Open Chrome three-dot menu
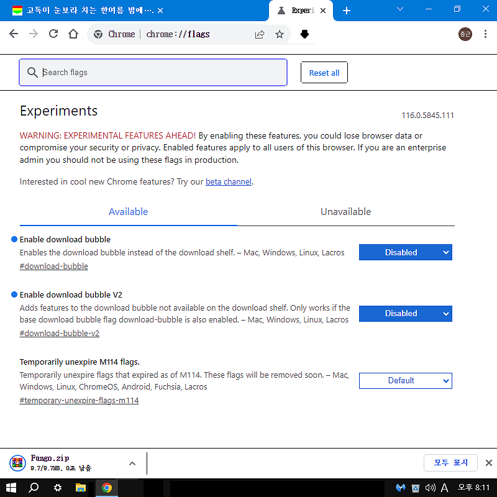The image size is (497, 497). click(x=485, y=34)
